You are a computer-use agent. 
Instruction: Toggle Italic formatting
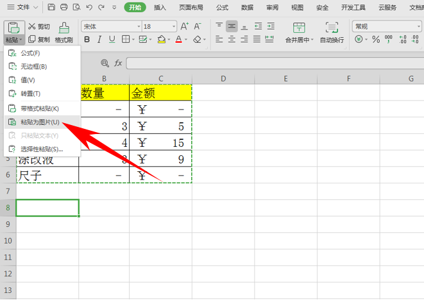[x=99, y=40]
